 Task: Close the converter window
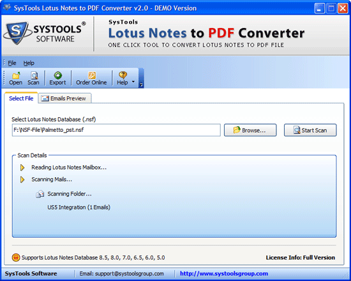pyautogui.click(x=343, y=8)
